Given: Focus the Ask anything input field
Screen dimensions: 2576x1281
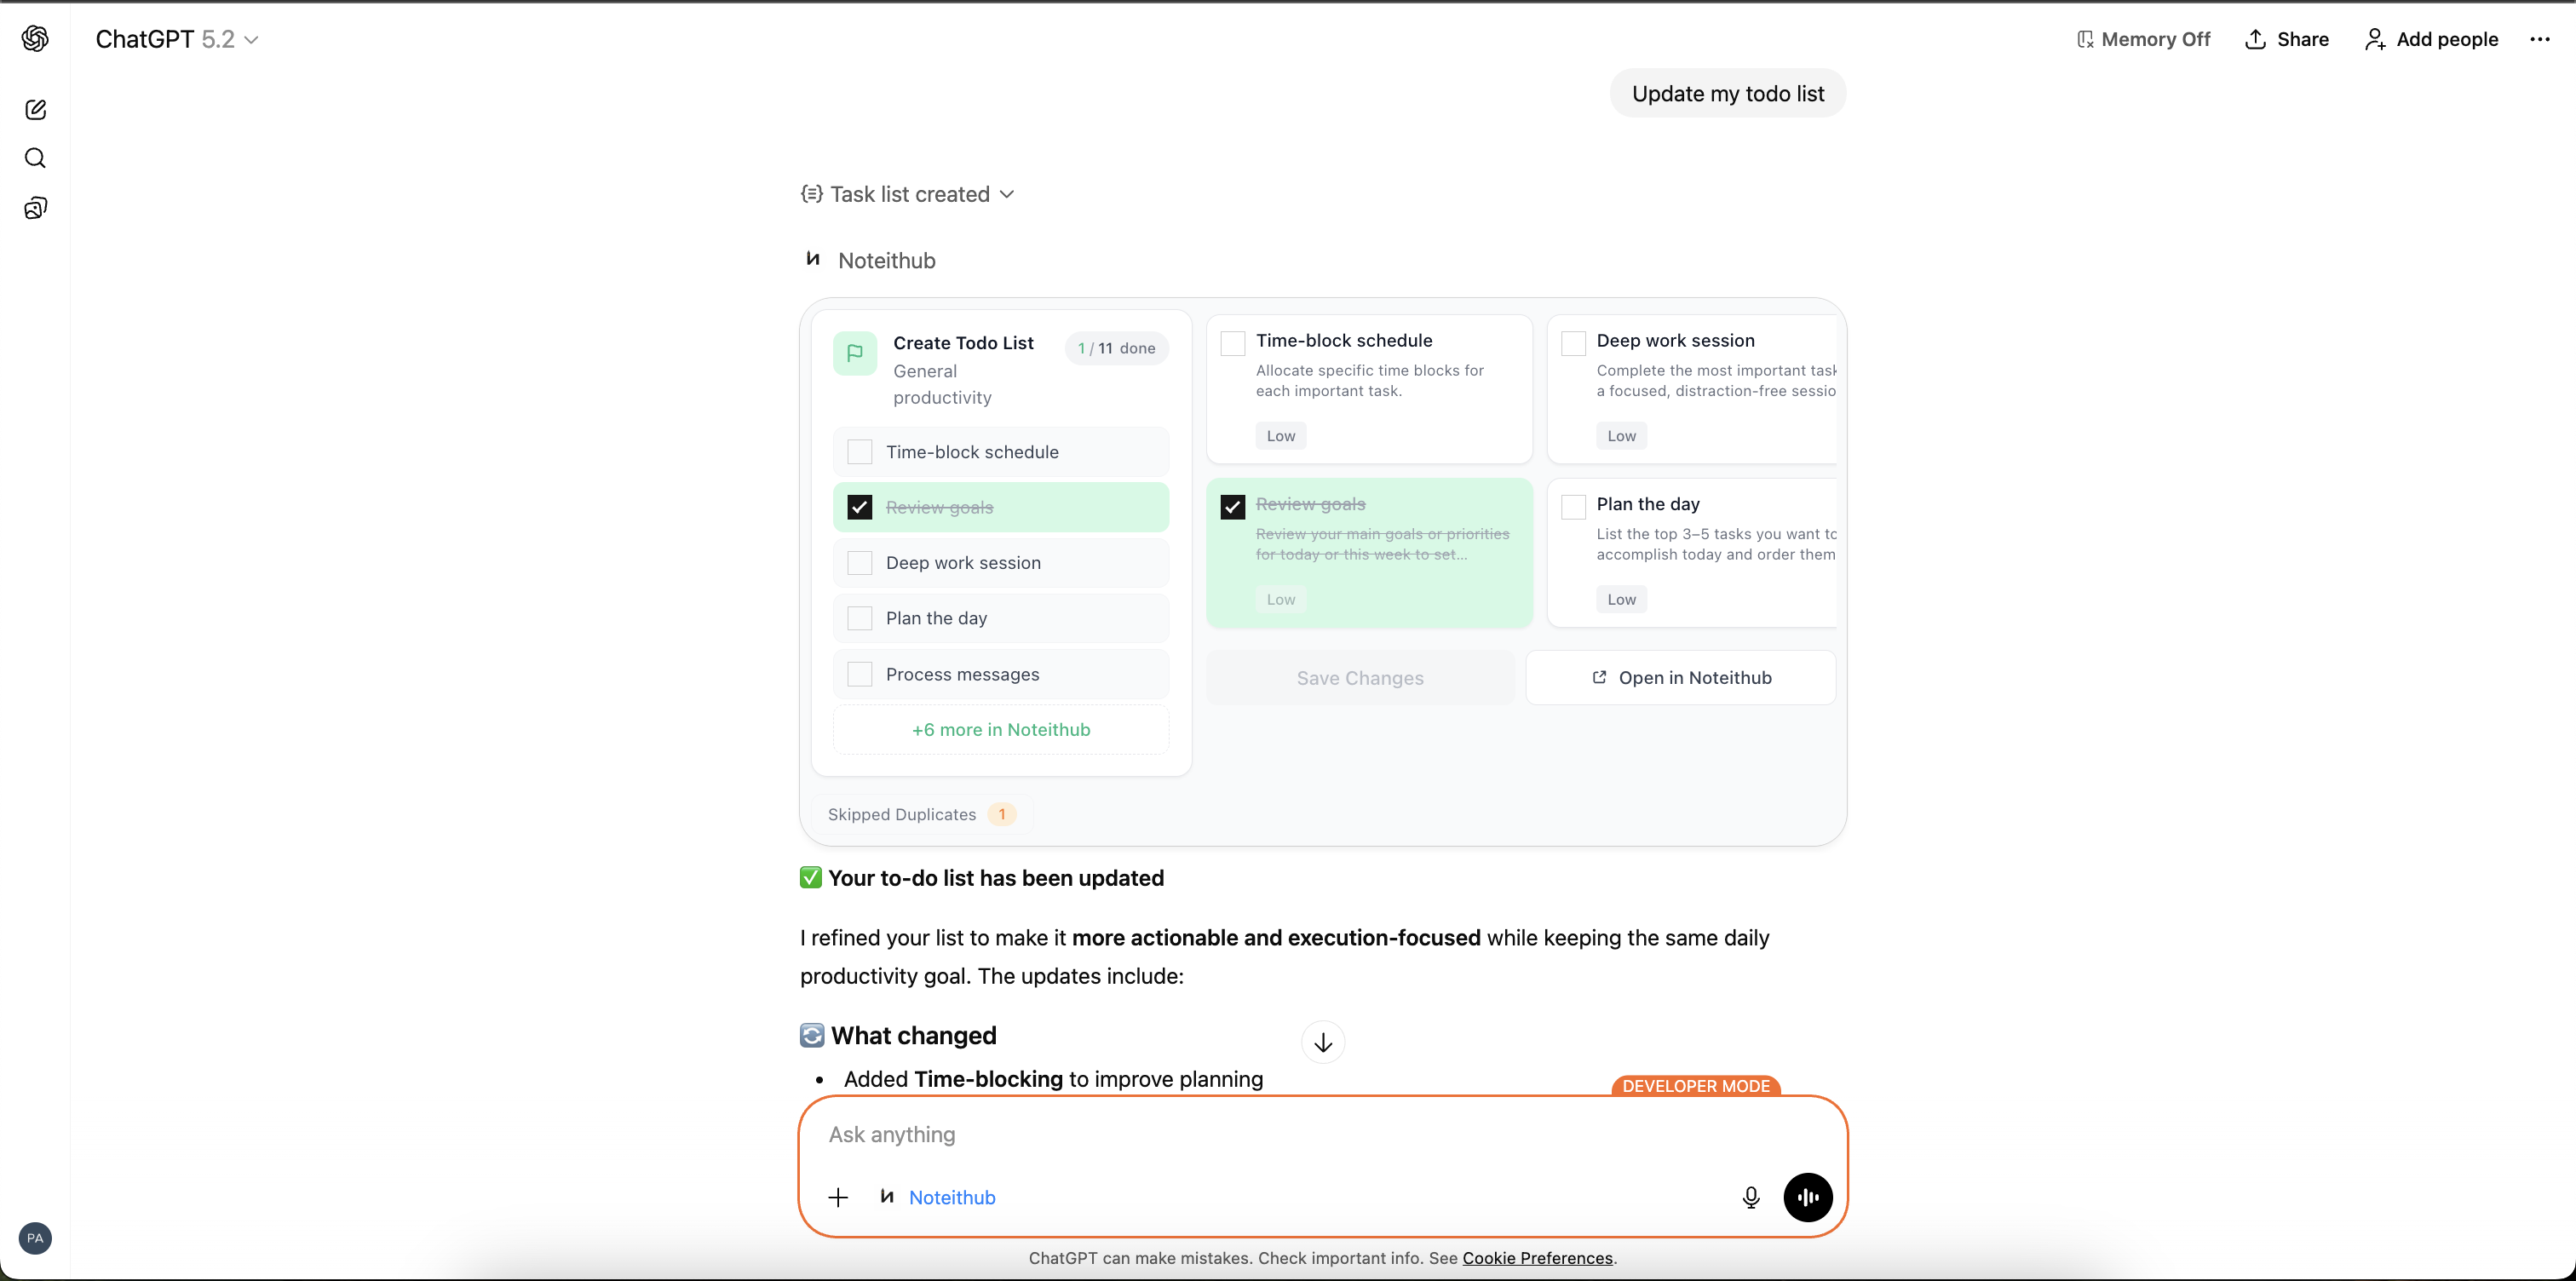Looking at the screenshot, I should coord(1322,1135).
